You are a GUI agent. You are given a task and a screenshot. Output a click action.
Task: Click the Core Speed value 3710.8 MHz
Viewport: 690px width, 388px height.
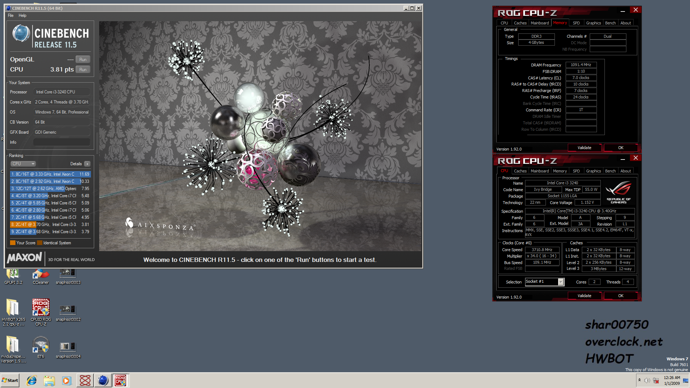542,250
